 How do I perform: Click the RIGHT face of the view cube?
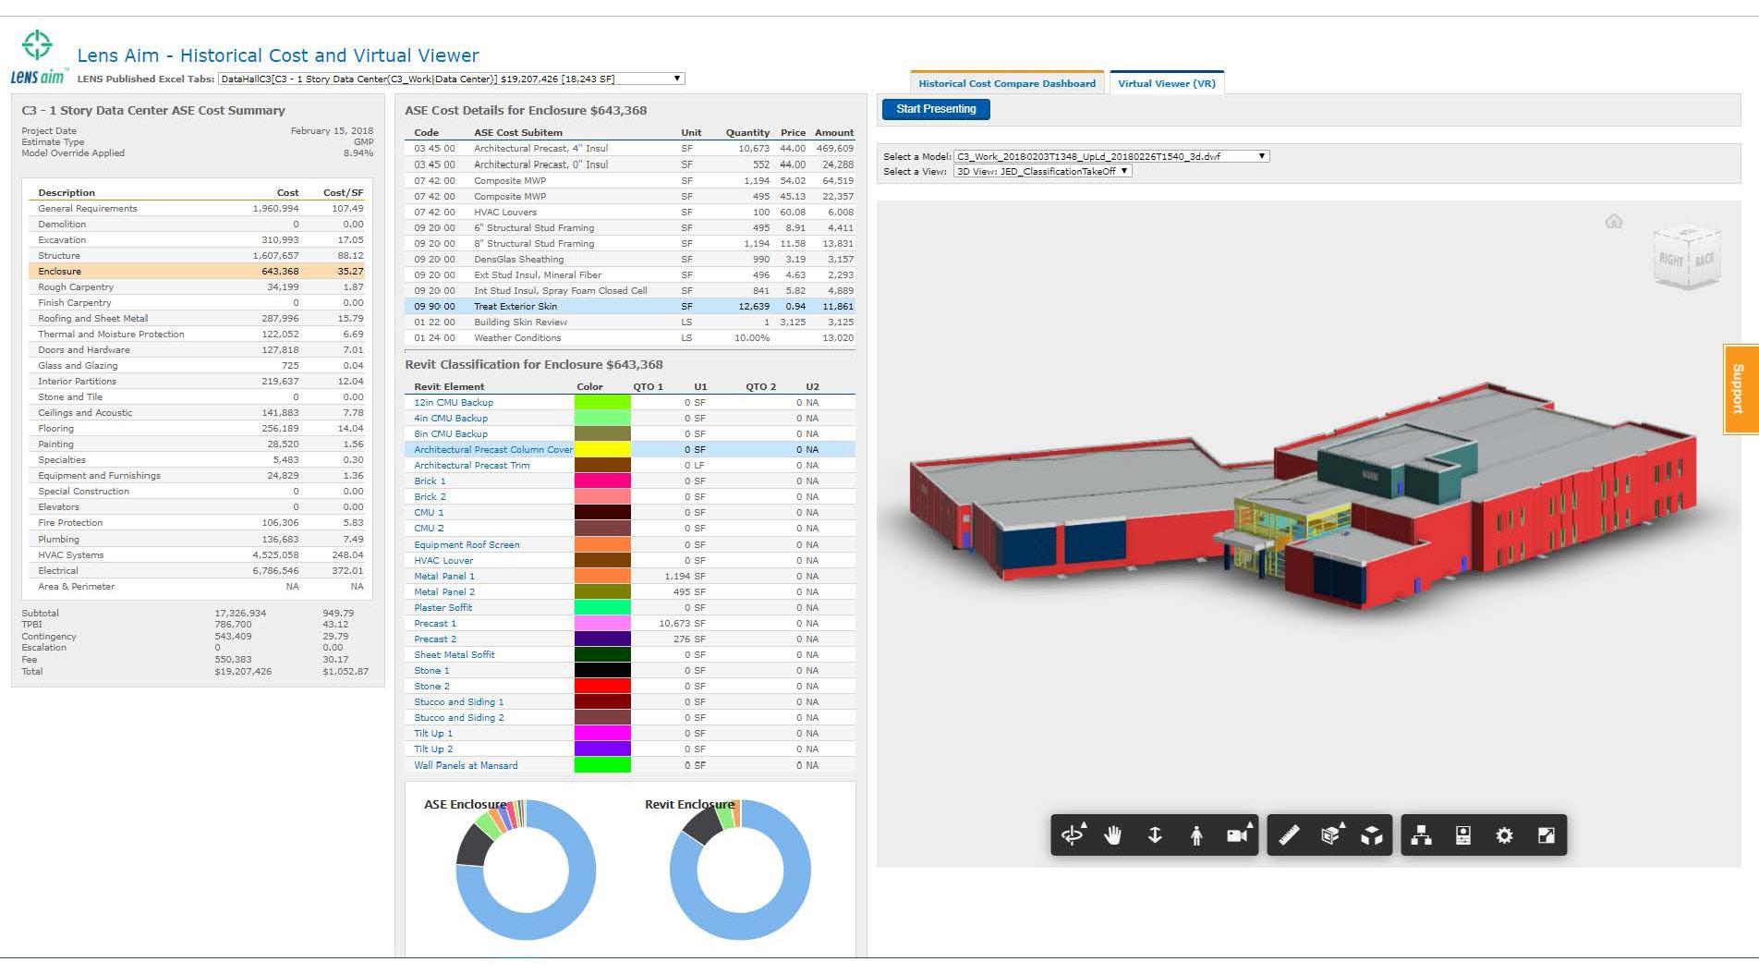[1671, 260]
